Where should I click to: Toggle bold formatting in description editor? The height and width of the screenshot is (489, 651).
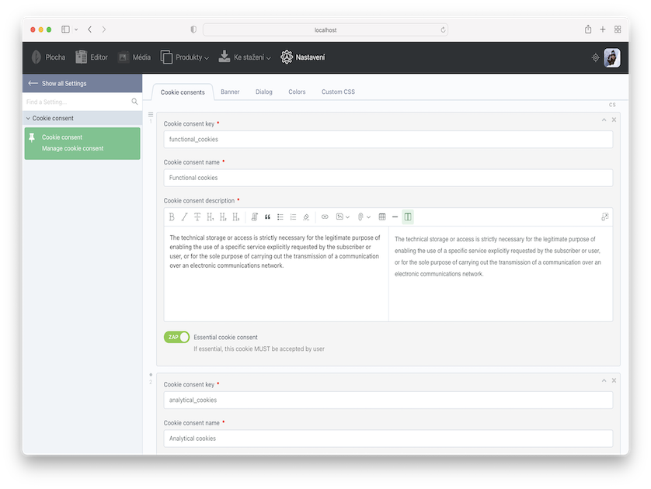[x=172, y=217]
